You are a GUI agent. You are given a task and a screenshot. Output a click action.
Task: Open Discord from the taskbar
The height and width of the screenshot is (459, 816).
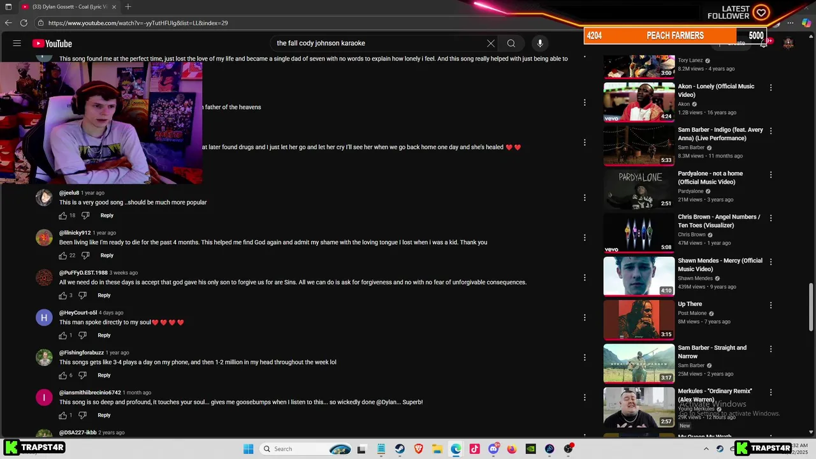493,449
